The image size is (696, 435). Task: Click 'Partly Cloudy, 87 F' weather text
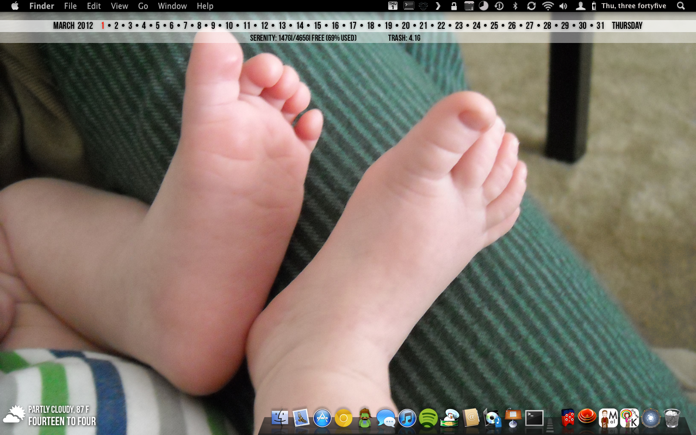pyautogui.click(x=59, y=409)
